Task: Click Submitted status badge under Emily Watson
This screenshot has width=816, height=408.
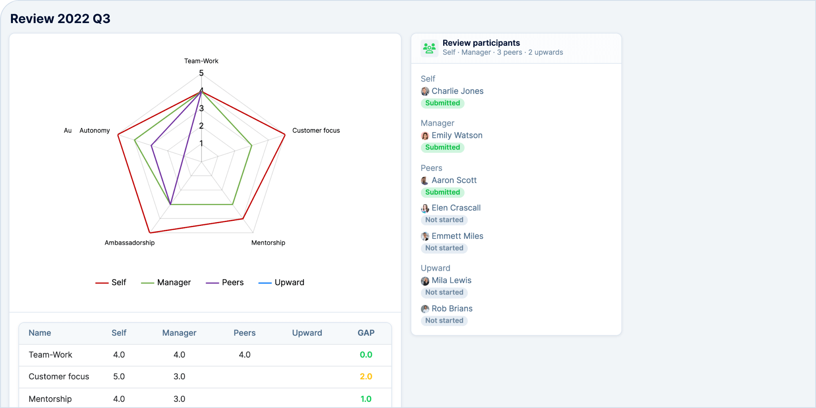Action: pyautogui.click(x=443, y=147)
